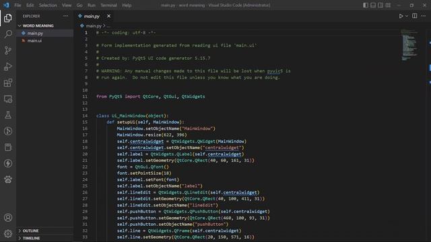Click on '# -*- coding: utf-8 -*-' line

pos(126,33)
